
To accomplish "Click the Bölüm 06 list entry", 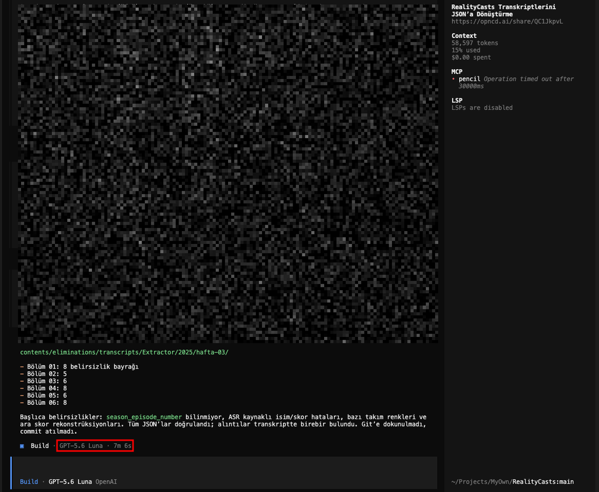I will point(43,402).
